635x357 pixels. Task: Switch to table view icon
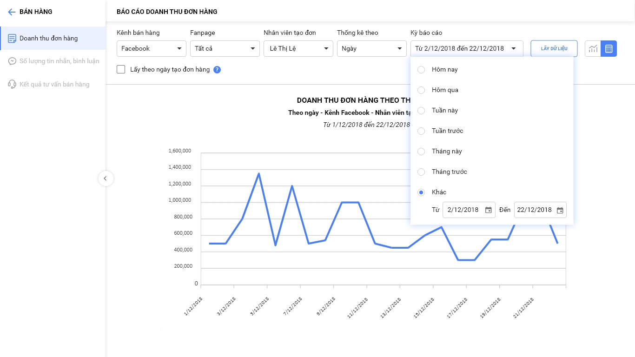pos(609,49)
